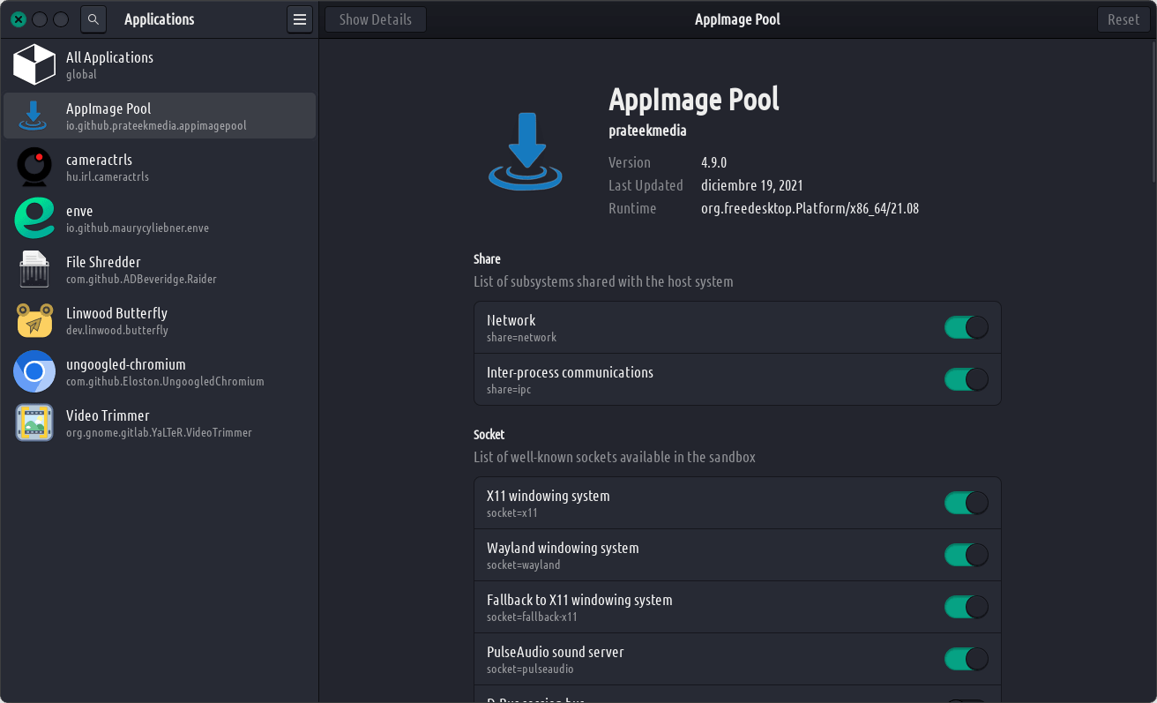Close the window with the green button

pos(19,19)
